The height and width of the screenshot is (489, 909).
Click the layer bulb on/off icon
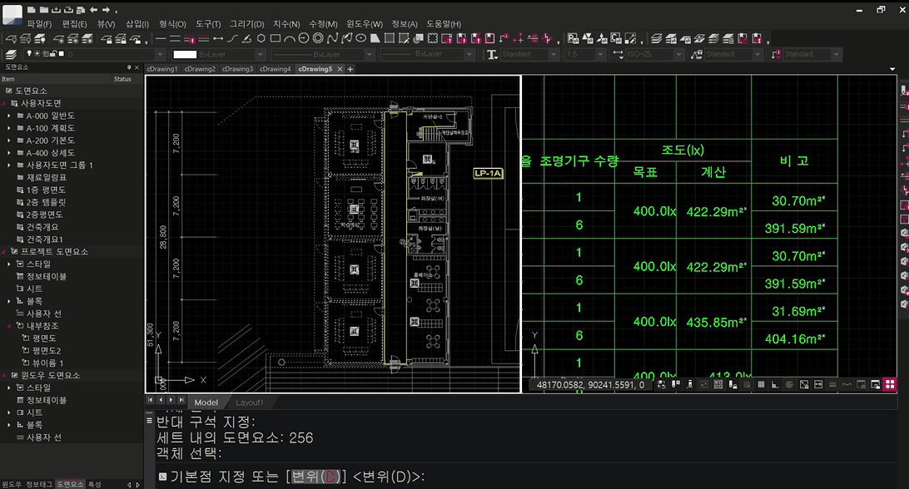pyautogui.click(x=29, y=53)
